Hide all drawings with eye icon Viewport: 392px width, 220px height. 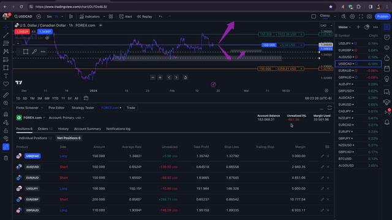coord(6,139)
